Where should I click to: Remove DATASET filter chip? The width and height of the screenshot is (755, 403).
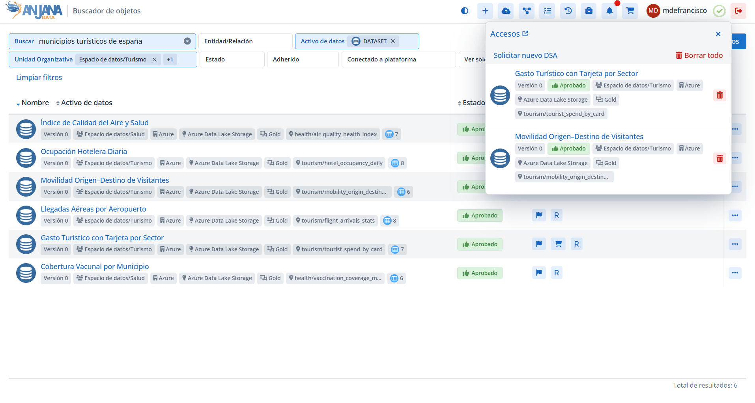pyautogui.click(x=393, y=41)
